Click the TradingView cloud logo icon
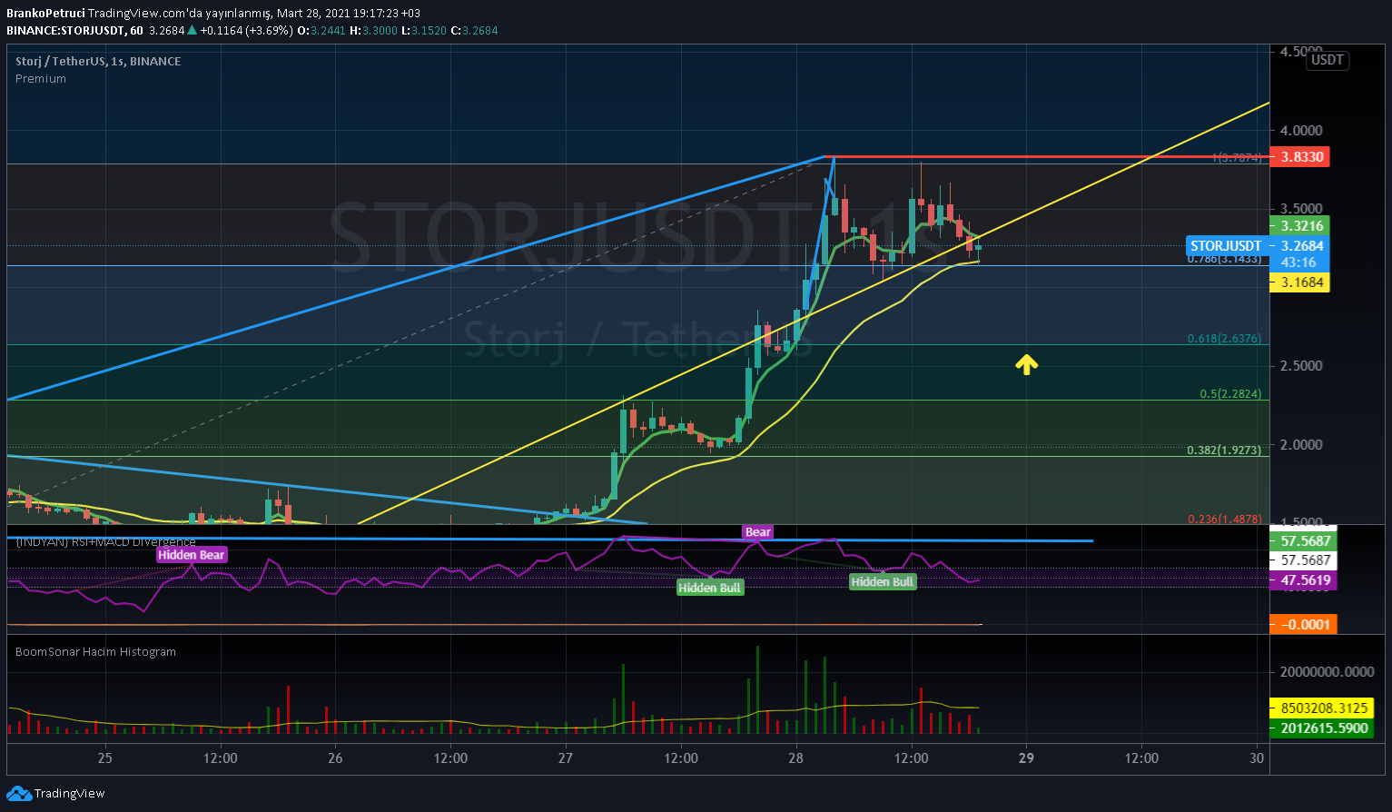Viewport: 1392px width, 812px height. click(18, 793)
